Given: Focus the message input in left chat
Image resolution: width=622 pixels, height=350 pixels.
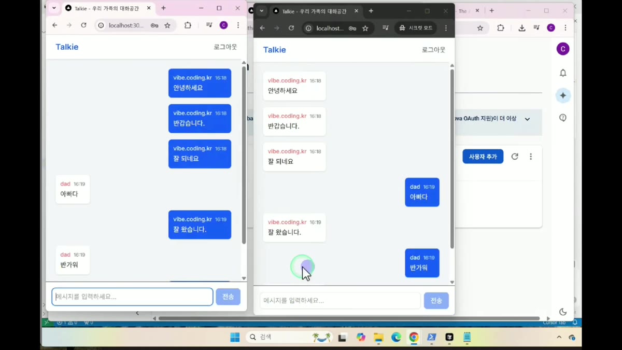Looking at the screenshot, I should [132, 297].
